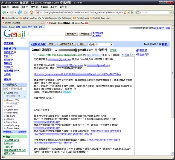The width and height of the screenshot is (175, 160).
Task: Open the first Firefox menu bar item
Action: click(x=5, y=7)
